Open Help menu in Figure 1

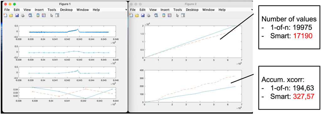click(96, 10)
